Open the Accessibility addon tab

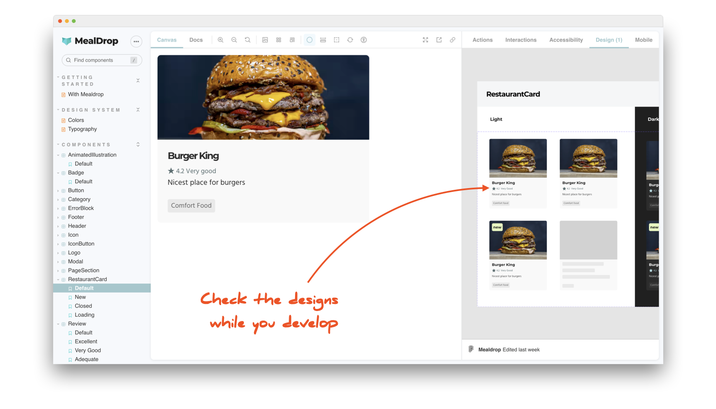click(566, 39)
